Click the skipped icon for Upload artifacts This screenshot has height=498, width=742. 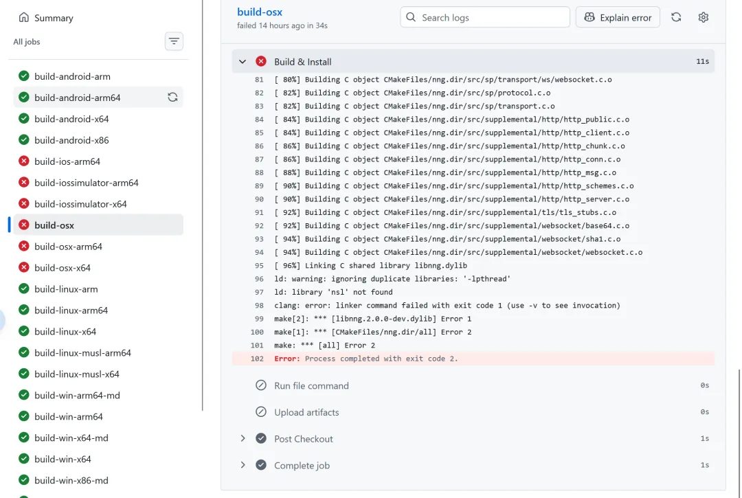261,412
